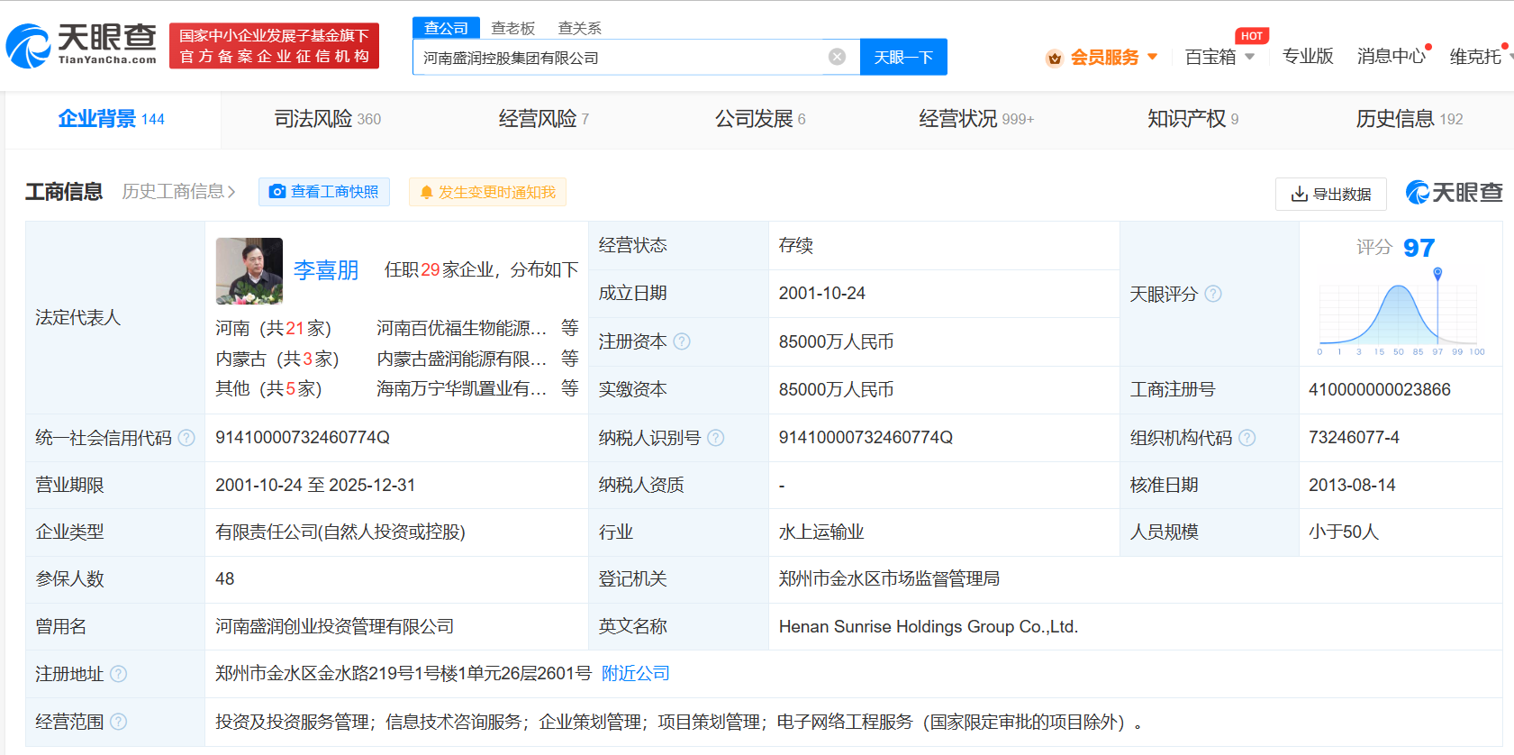Open the 知识产权 tab
Viewport: 1514px width, 755px height.
click(1192, 119)
